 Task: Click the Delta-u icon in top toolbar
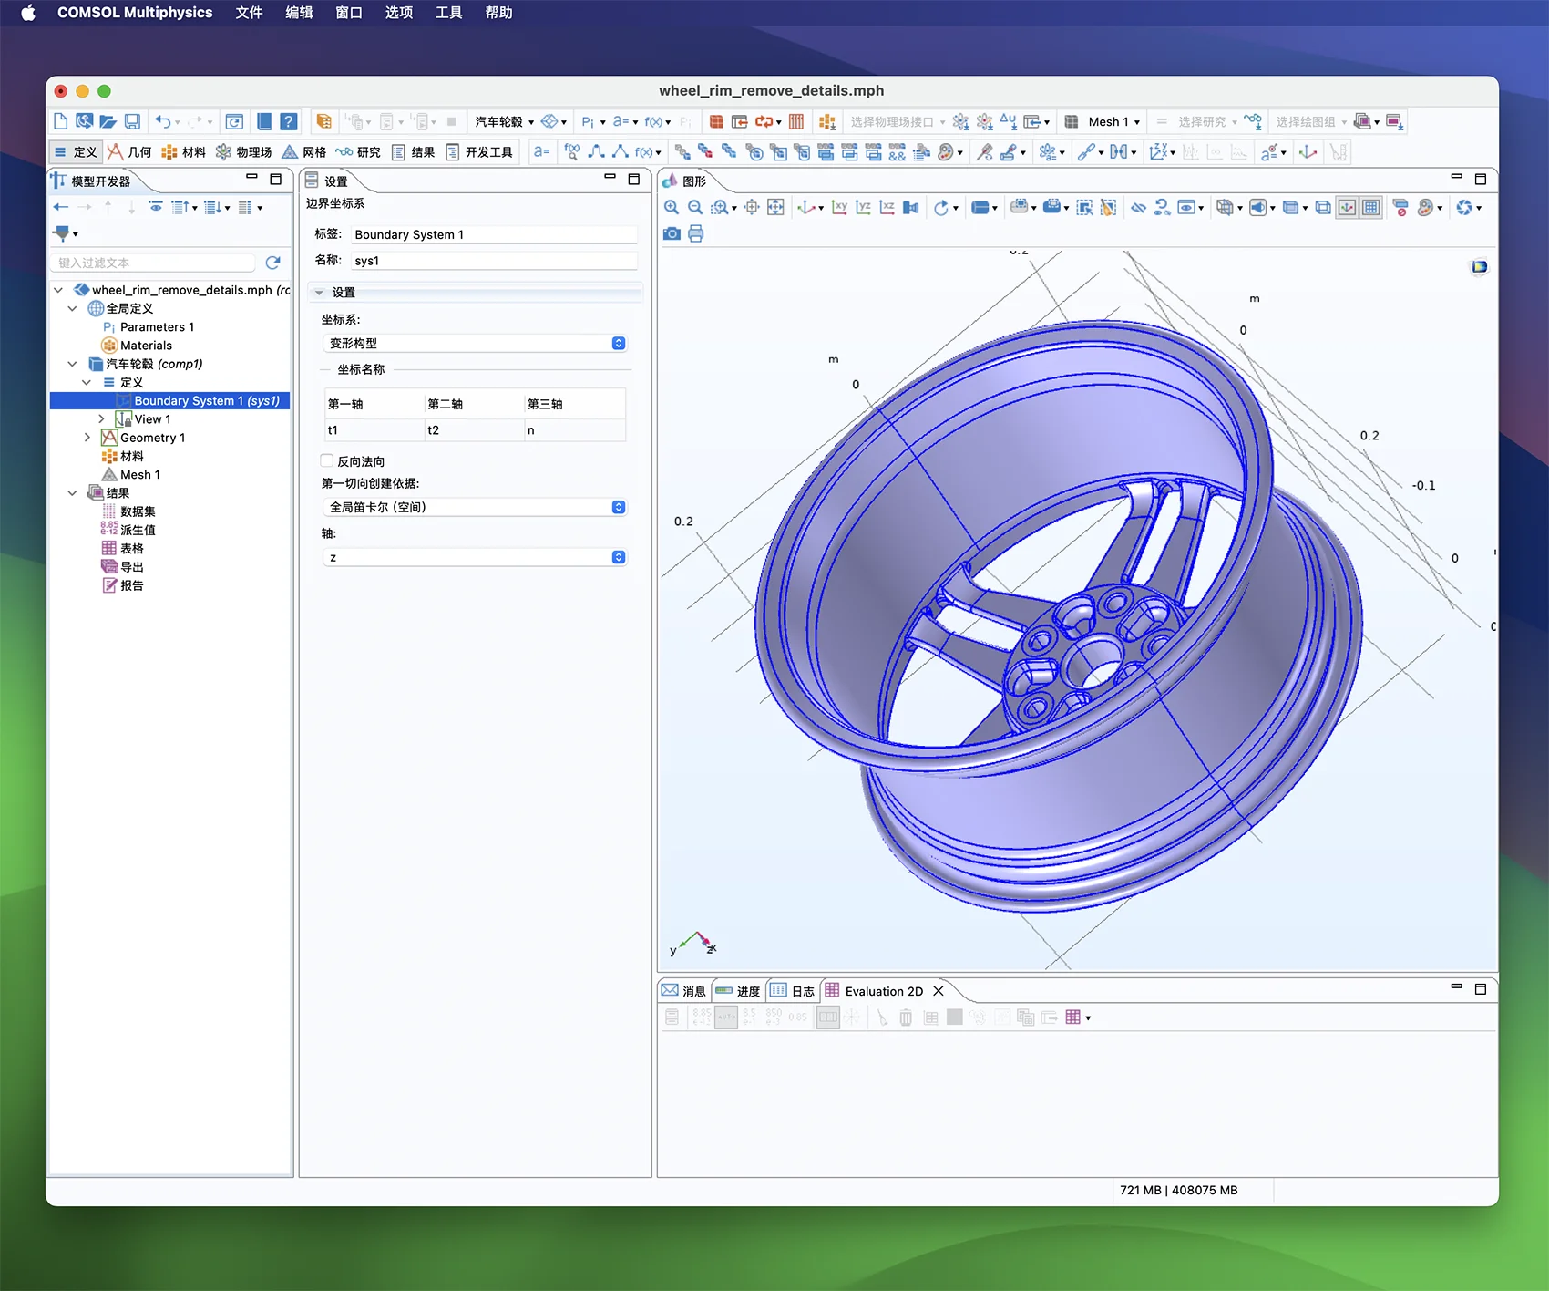click(1008, 121)
